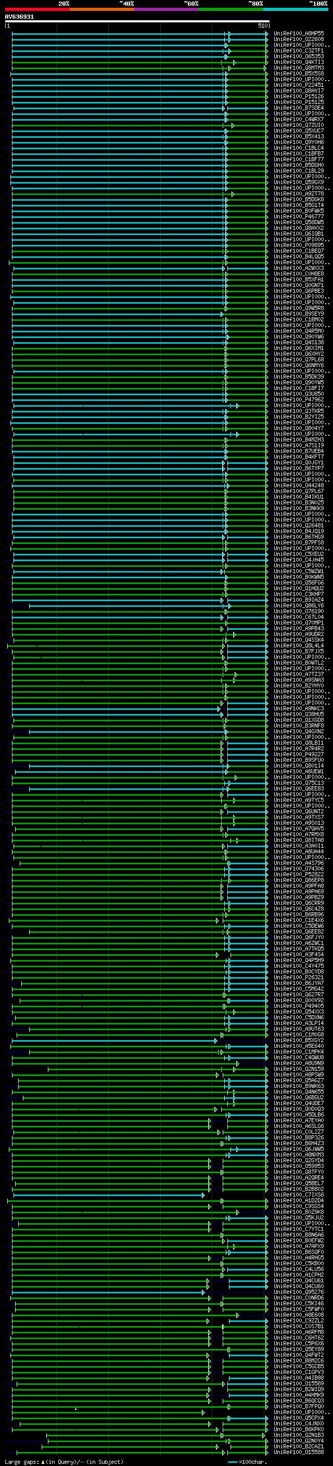Select hit label UniRef100_Q7PL68
The width and height of the screenshot is (333, 1466).
(299, 360)
